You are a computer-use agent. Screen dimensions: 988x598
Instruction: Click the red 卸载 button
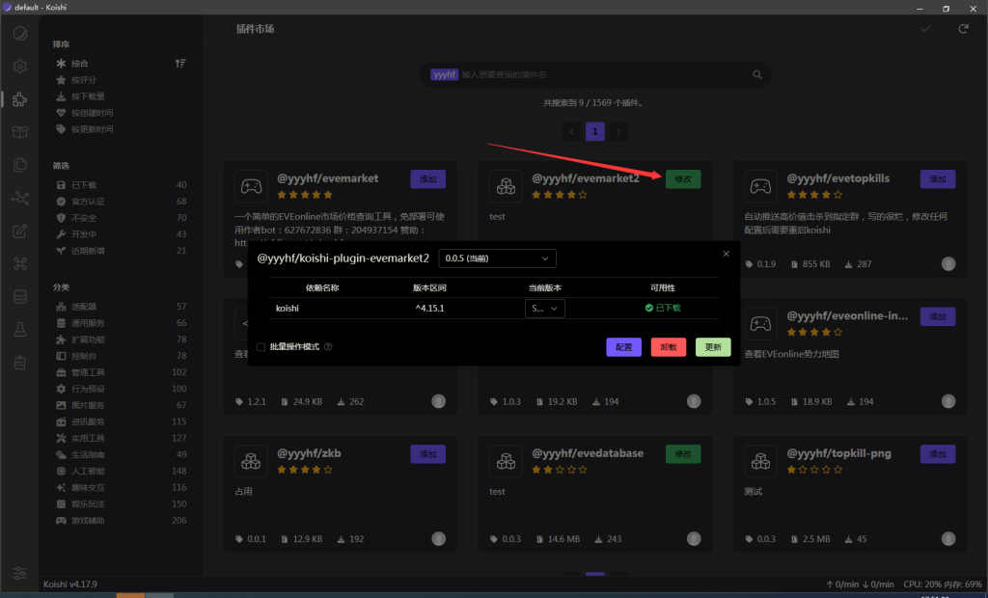(668, 347)
